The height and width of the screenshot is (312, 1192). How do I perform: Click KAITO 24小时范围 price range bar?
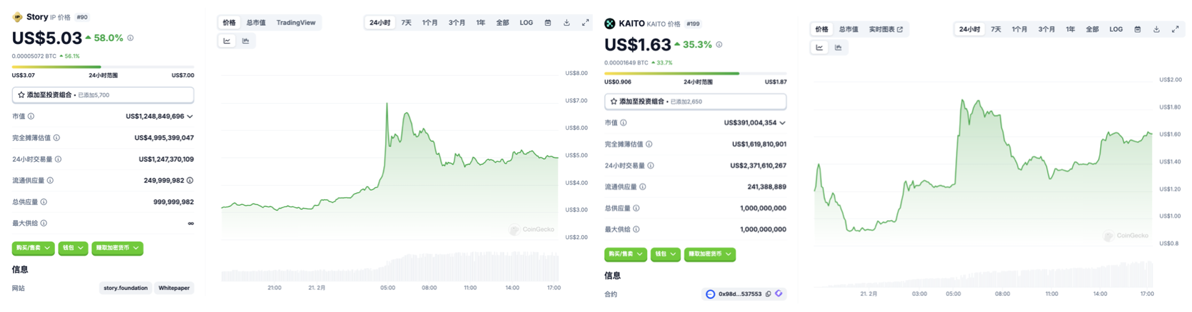pos(695,74)
